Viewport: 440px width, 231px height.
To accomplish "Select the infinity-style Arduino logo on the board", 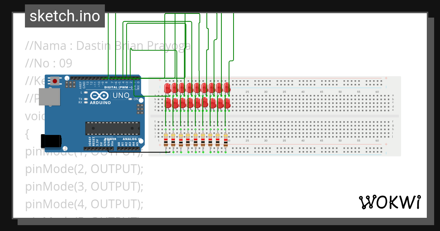I will 99,96.
